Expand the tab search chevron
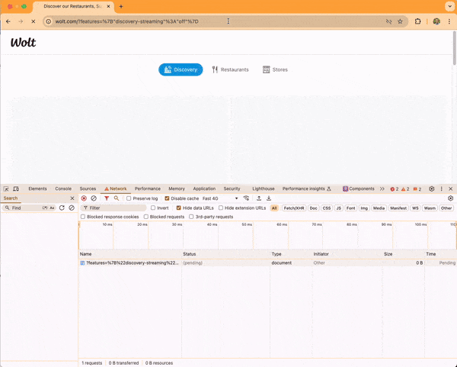Image resolution: width=457 pixels, height=367 pixels. [x=449, y=6]
